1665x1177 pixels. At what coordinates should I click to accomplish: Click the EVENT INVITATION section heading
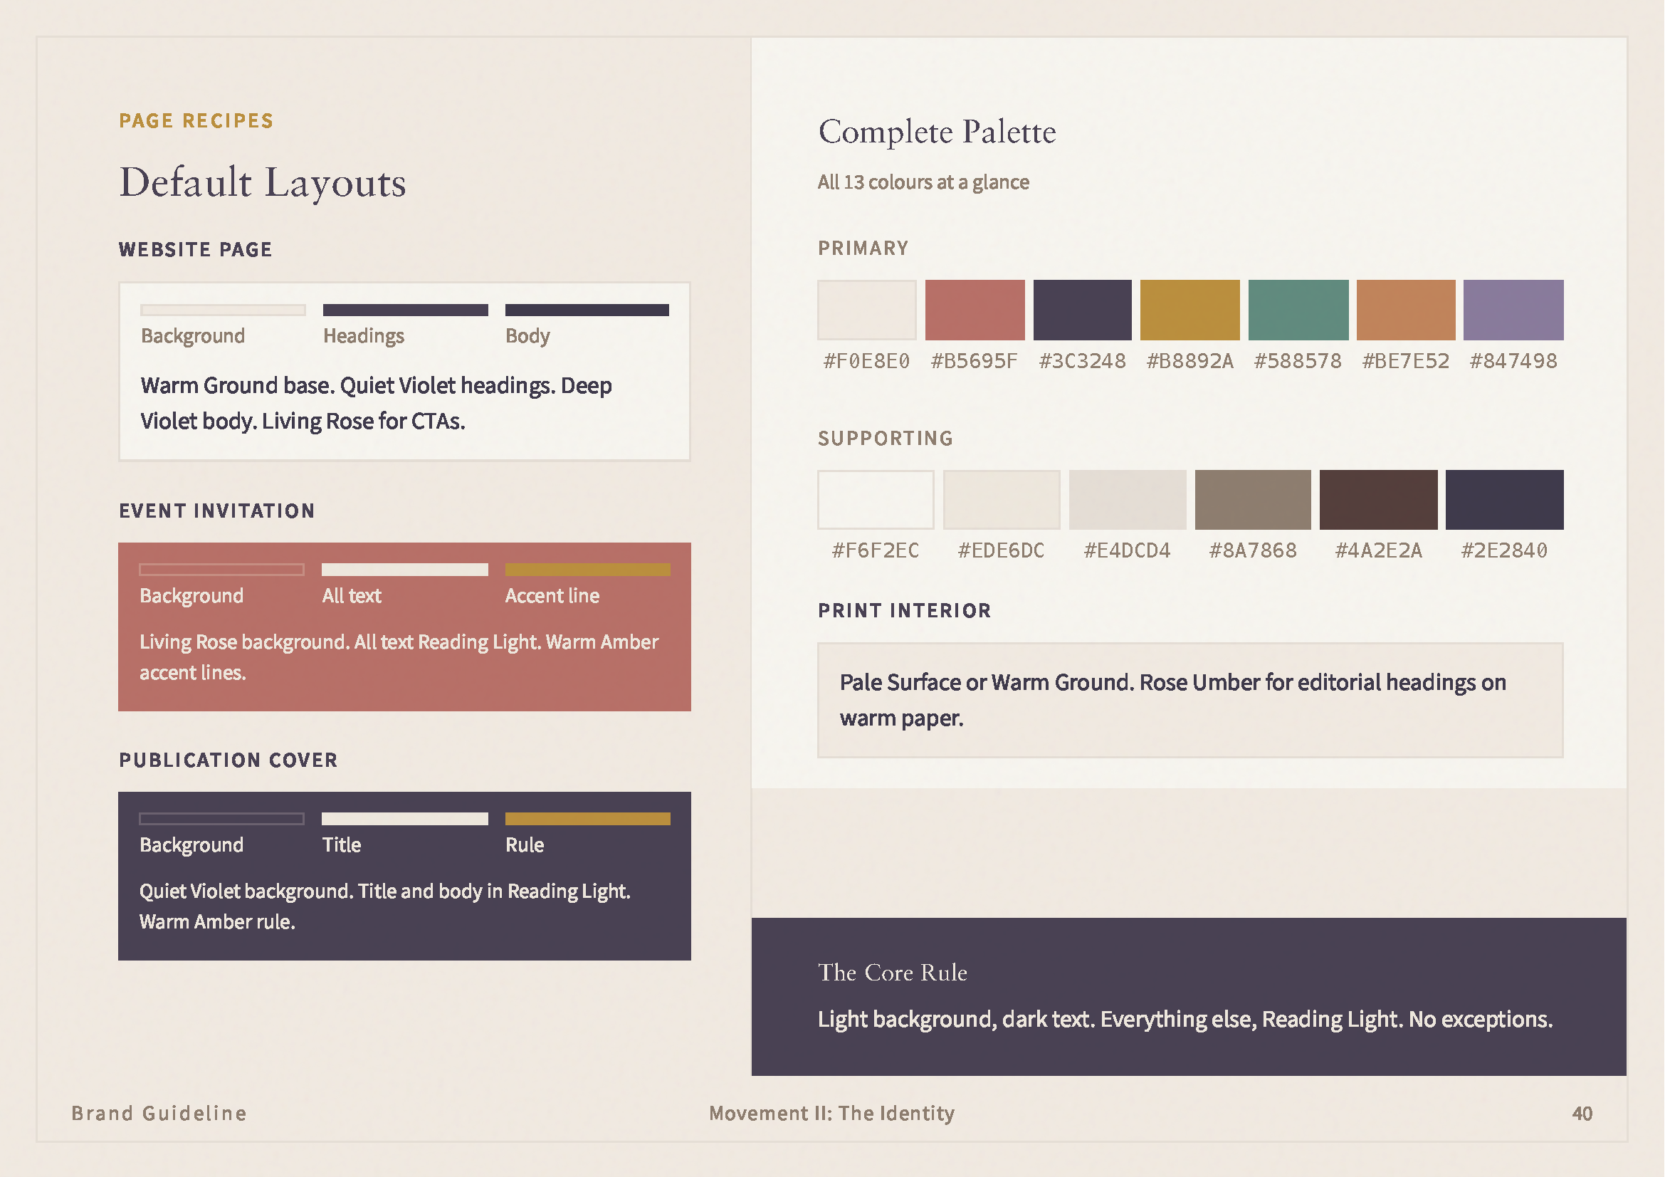pos(216,511)
